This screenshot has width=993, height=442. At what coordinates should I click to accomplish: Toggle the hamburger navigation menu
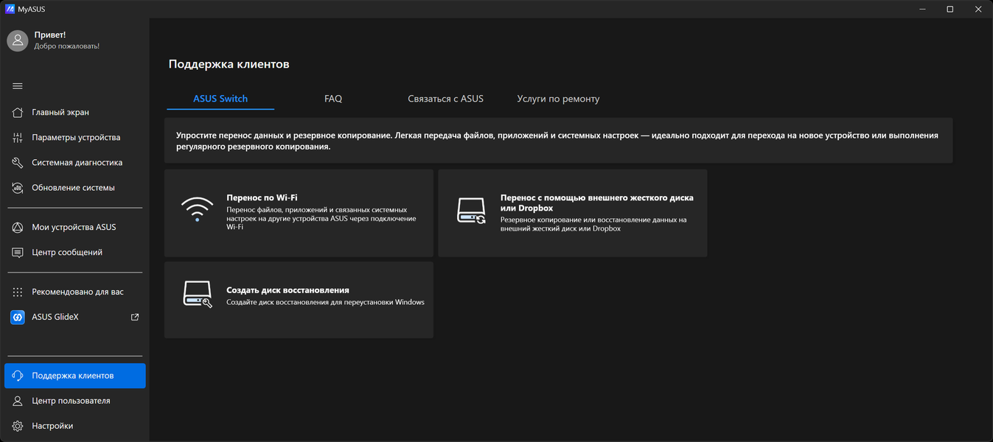click(x=18, y=86)
